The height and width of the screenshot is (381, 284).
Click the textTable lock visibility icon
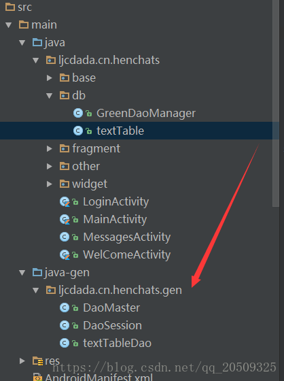tap(89, 131)
